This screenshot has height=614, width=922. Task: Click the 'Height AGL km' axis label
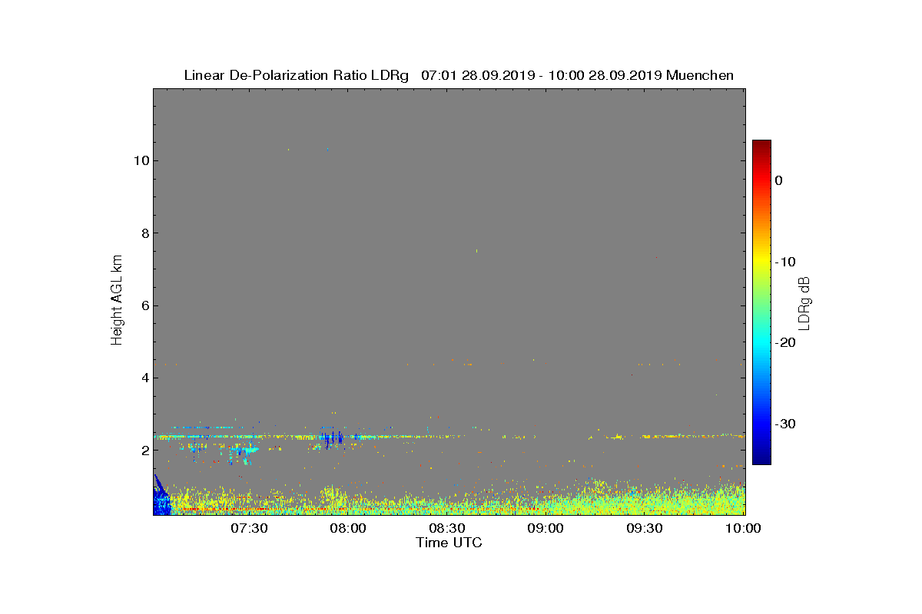[x=117, y=301]
